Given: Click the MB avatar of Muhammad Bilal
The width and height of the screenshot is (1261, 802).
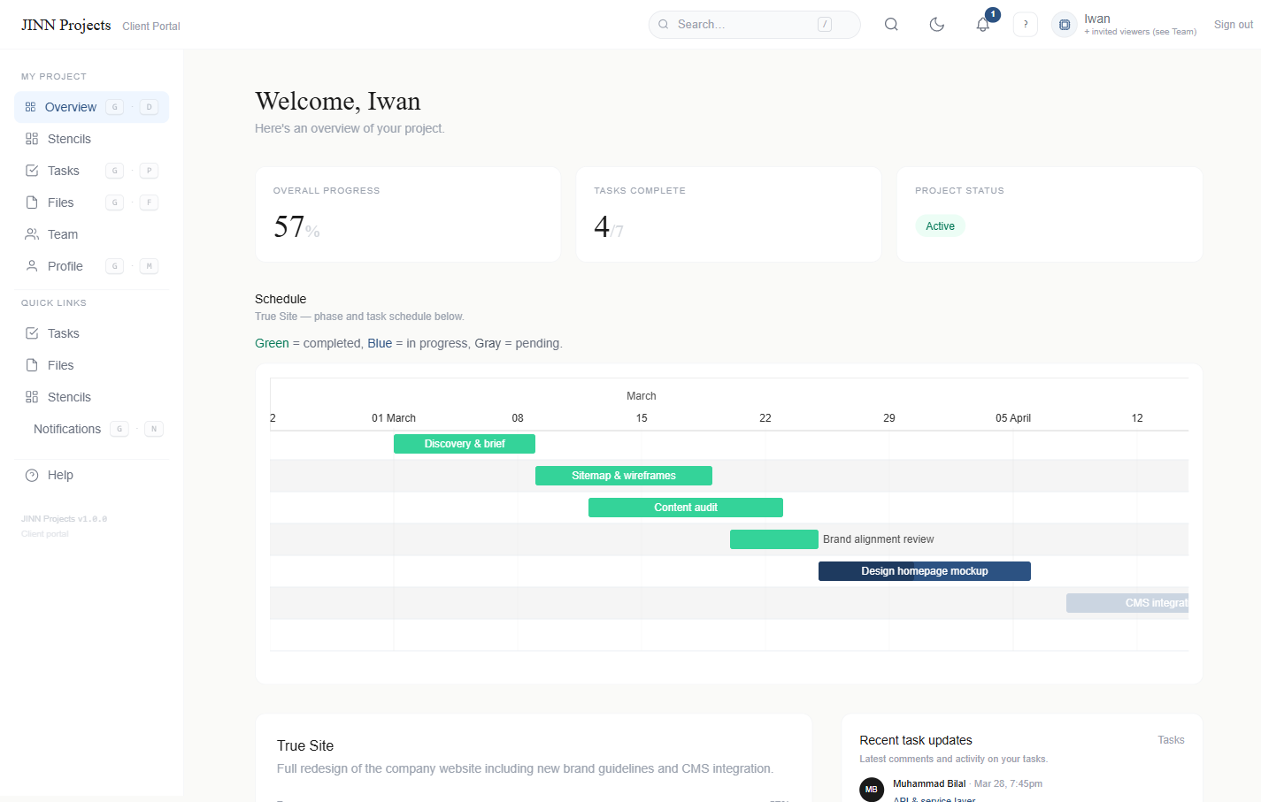Looking at the screenshot, I should [x=872, y=789].
